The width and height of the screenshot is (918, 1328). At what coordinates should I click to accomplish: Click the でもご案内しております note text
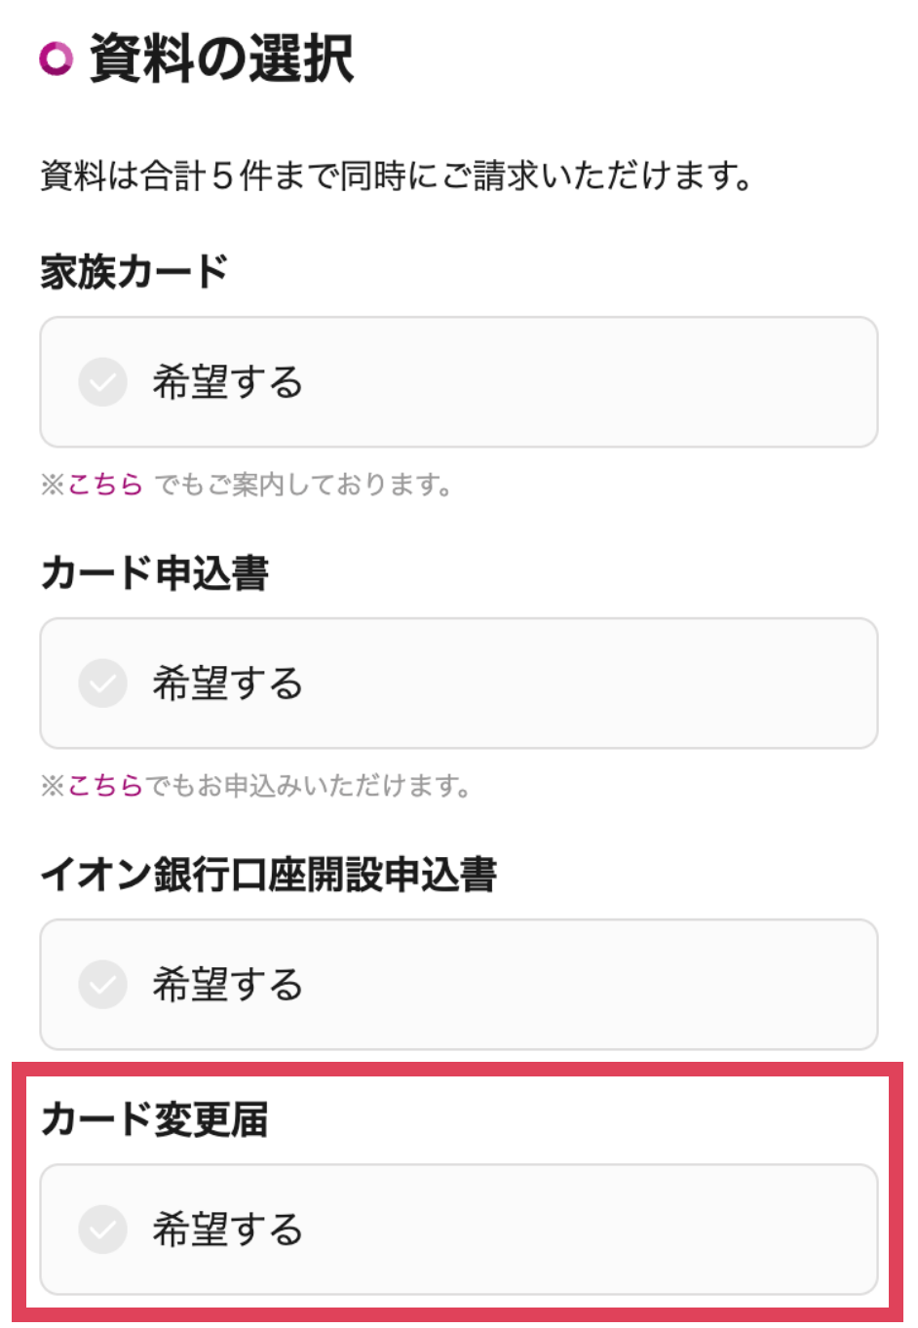[302, 484]
